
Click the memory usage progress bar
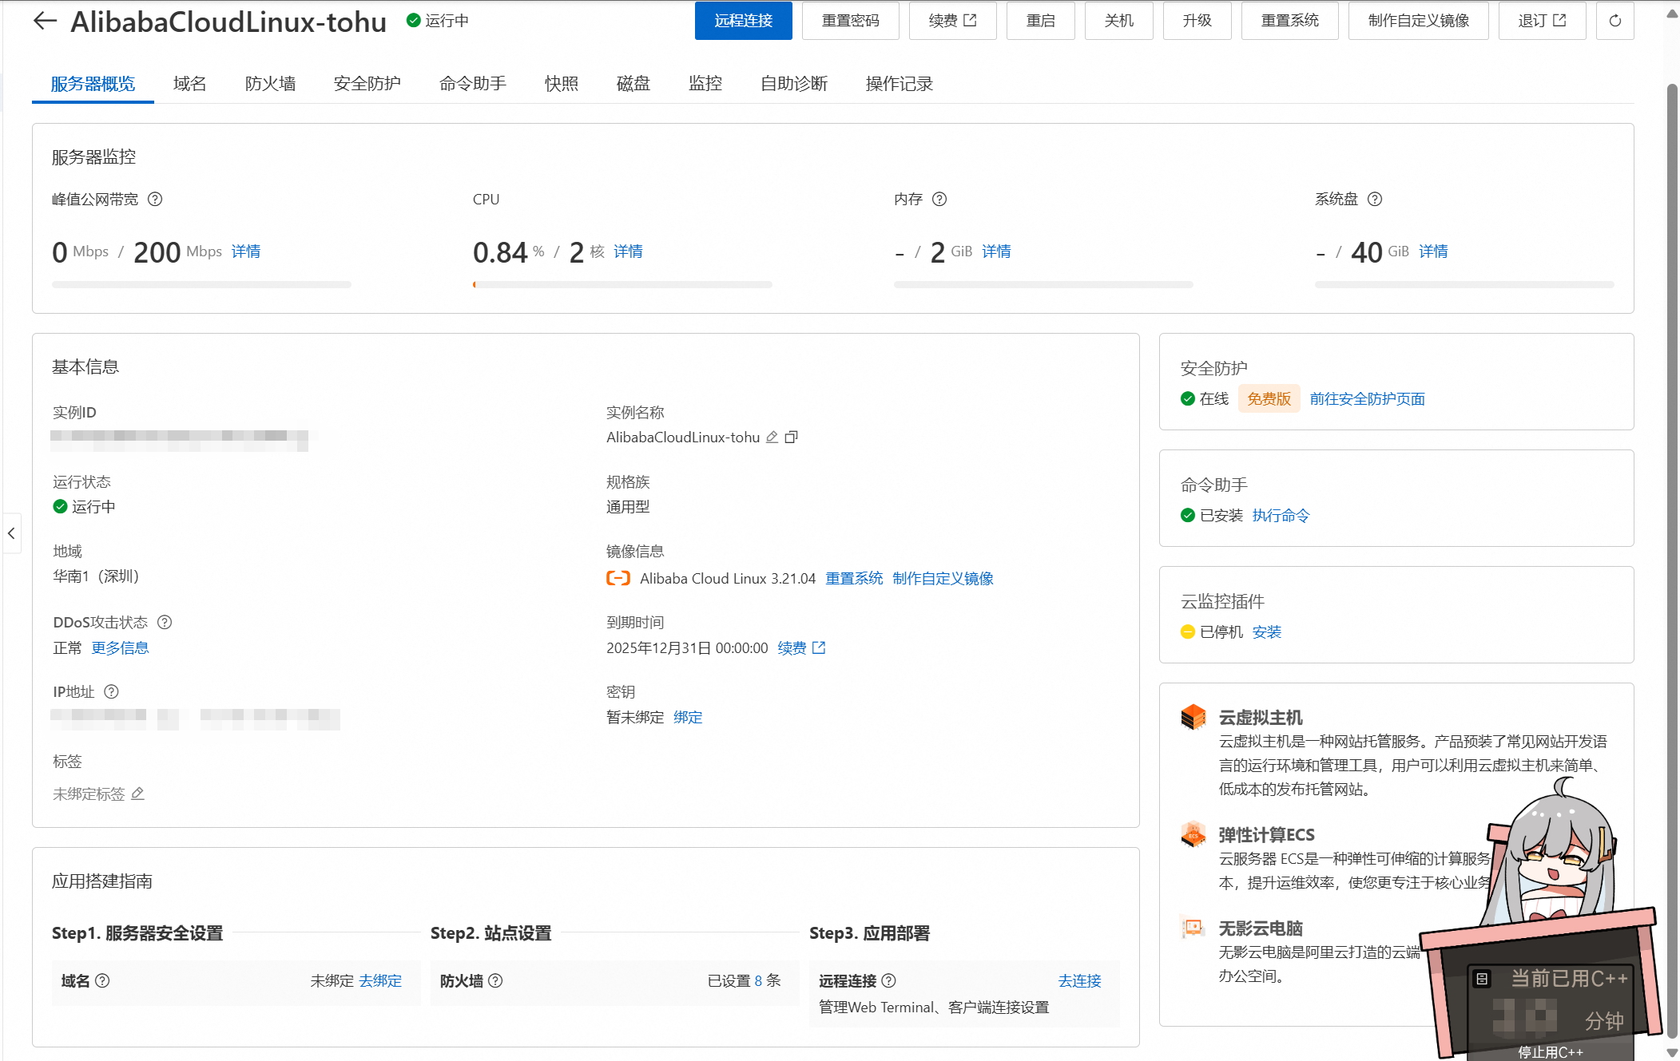coord(1043,284)
